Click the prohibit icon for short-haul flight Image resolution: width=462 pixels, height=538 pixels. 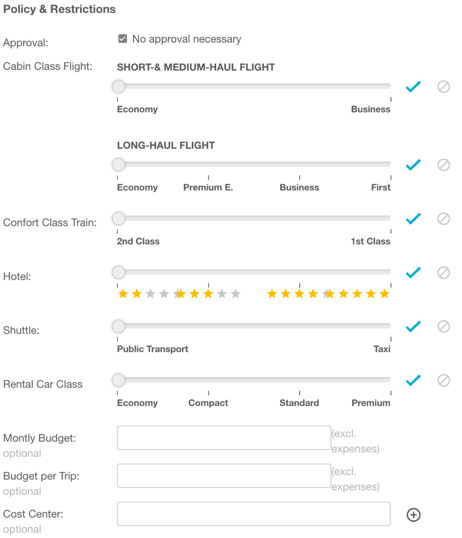tap(443, 87)
